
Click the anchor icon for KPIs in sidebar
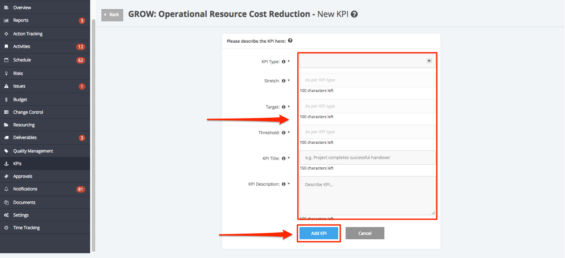click(x=6, y=164)
